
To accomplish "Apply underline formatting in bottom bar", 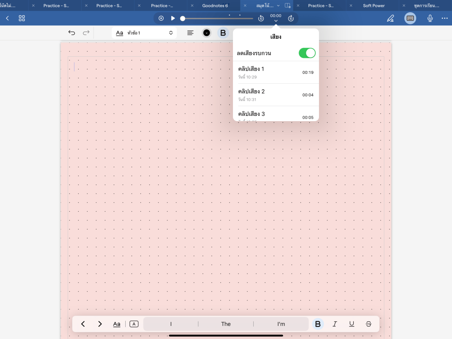I will (351, 323).
